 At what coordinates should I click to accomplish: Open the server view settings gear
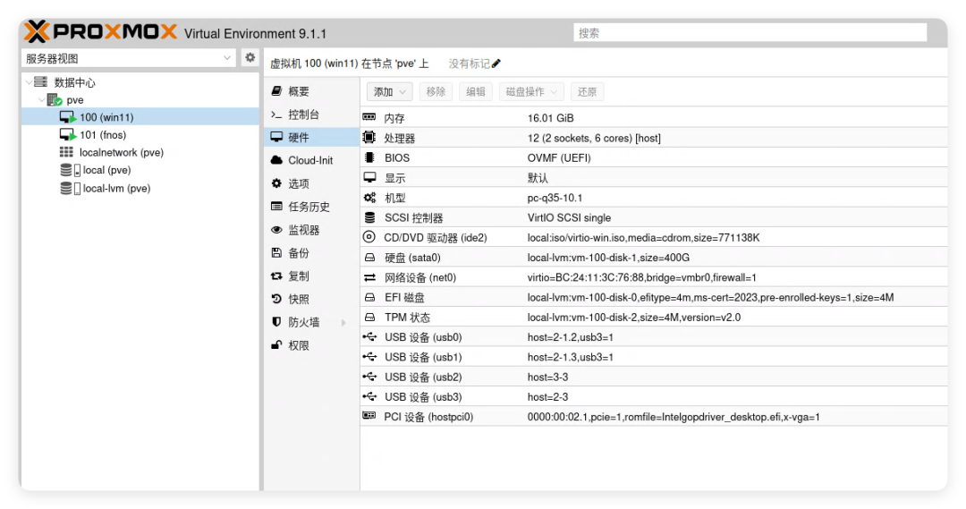[x=250, y=57]
